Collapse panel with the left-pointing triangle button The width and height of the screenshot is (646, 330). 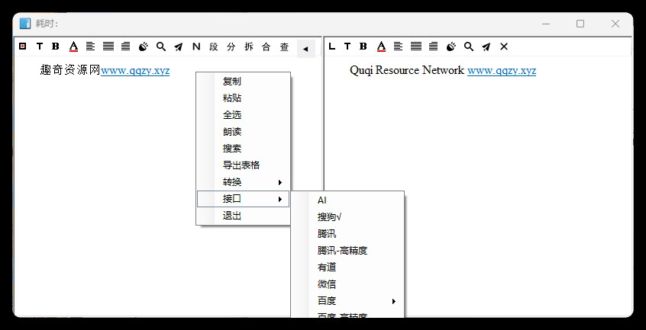(x=305, y=48)
